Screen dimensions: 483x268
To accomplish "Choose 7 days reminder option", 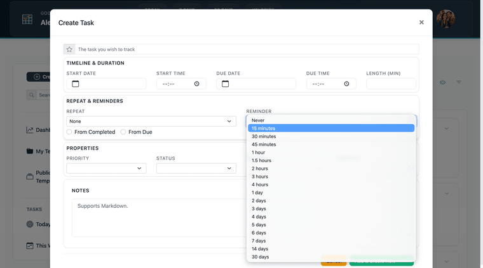I will coord(331,241).
